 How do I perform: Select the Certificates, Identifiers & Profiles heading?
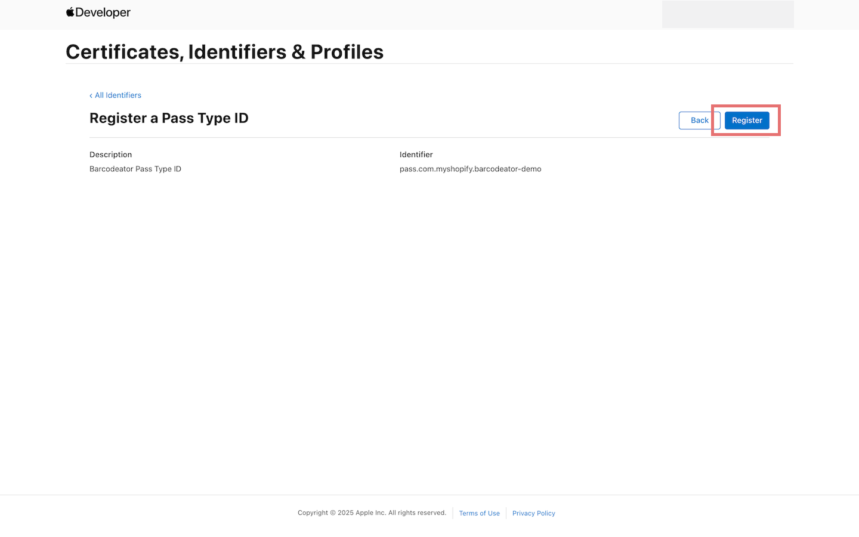[225, 52]
